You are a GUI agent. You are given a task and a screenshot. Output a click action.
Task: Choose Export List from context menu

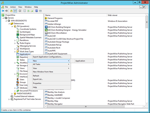49,79
